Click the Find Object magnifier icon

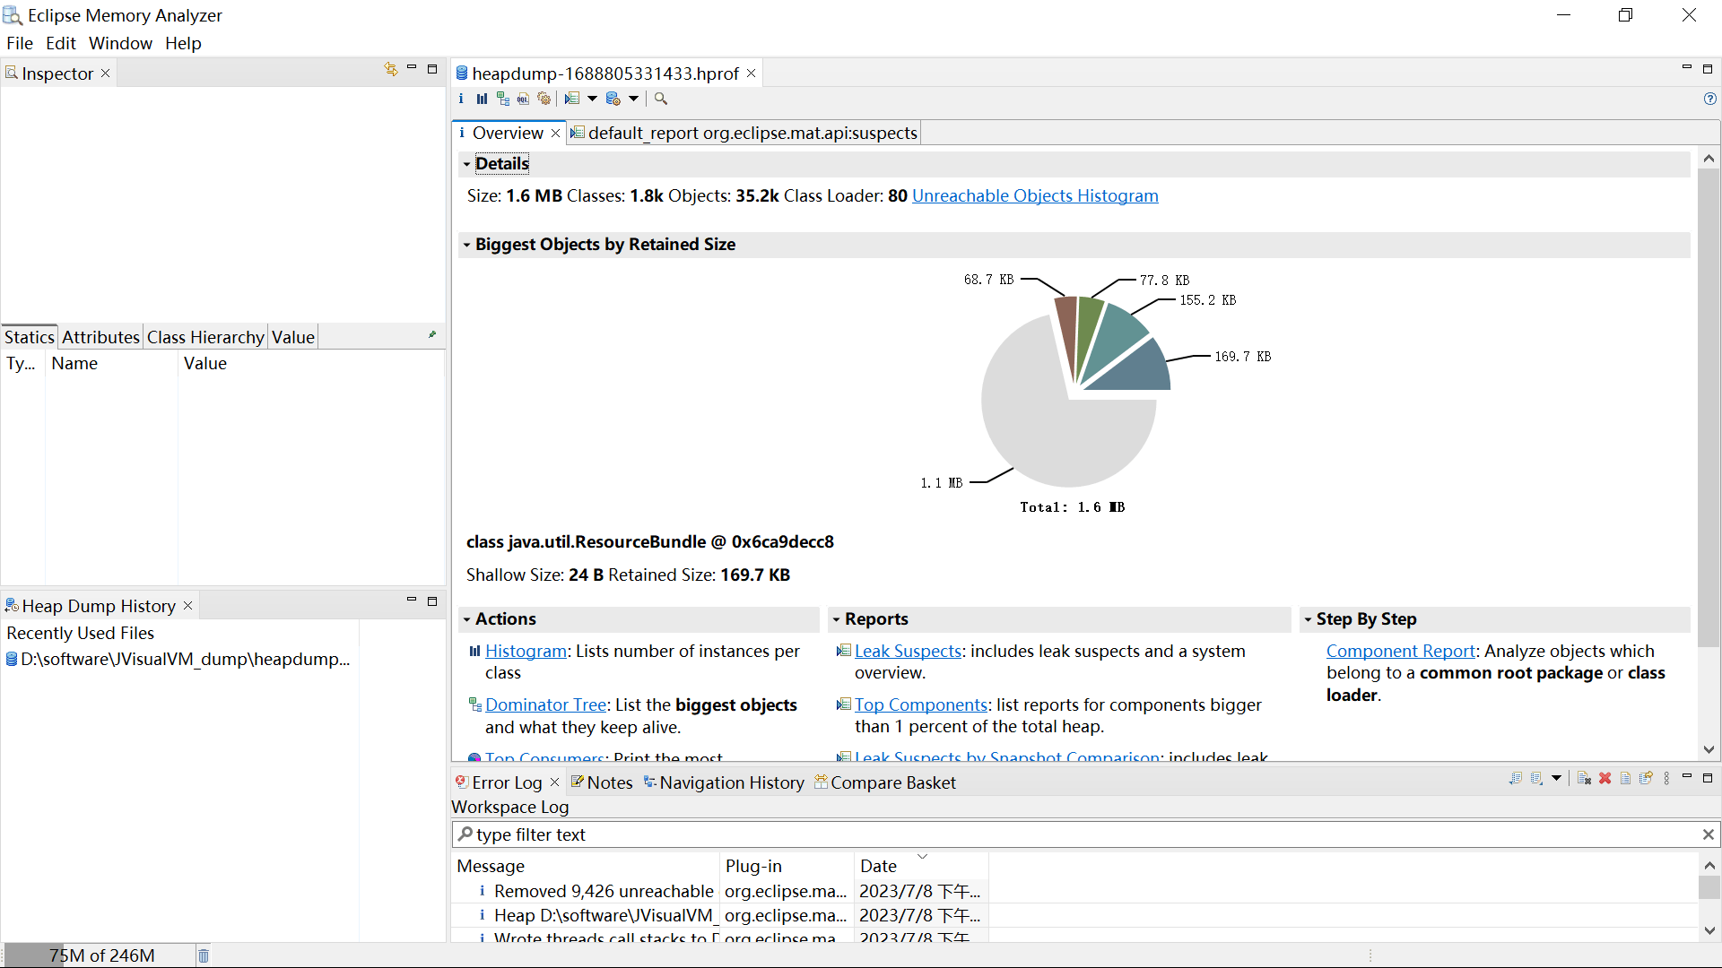[661, 99]
